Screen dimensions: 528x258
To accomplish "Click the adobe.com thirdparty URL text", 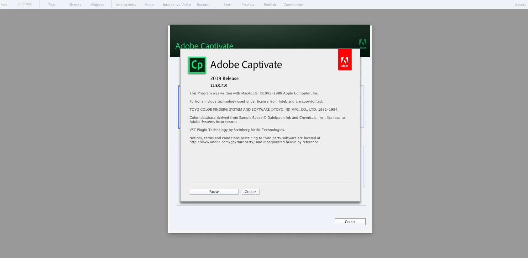I will [x=222, y=142].
